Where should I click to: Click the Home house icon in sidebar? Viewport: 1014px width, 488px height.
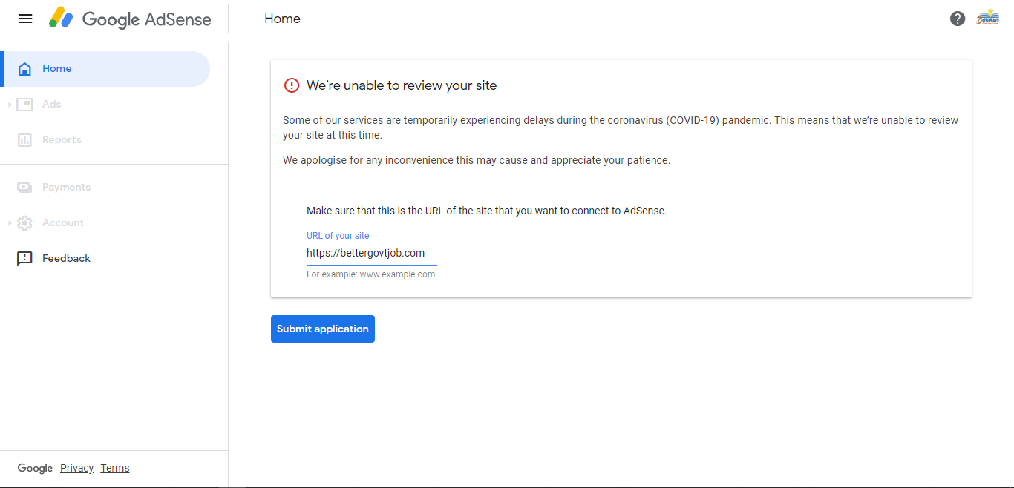click(x=24, y=69)
